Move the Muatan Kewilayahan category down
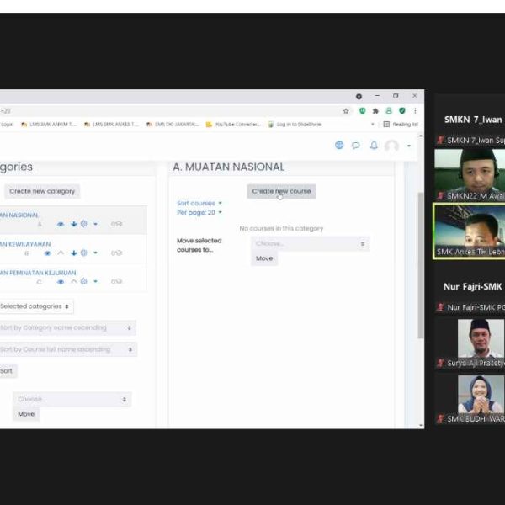This screenshot has width=505, height=505. 74,253
